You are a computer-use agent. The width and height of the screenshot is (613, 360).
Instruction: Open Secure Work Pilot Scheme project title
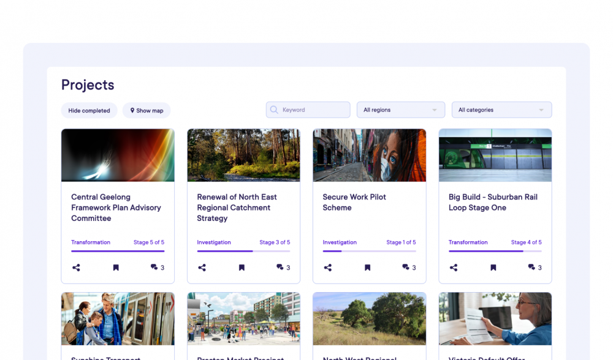[x=354, y=202]
